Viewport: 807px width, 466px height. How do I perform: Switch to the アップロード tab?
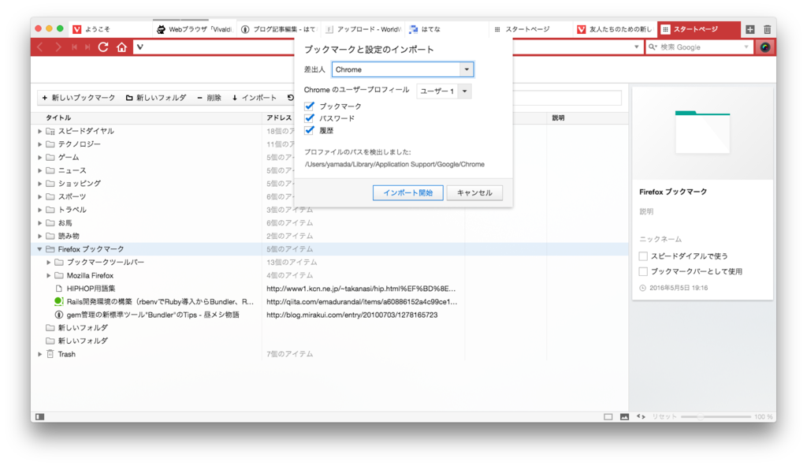click(x=363, y=29)
